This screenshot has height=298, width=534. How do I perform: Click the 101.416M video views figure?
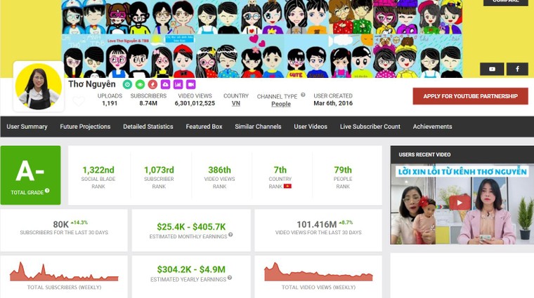coord(317,224)
